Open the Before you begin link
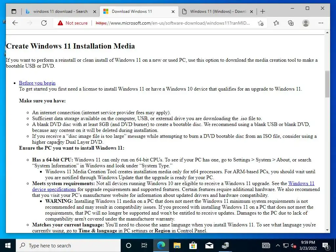The width and height of the screenshot is (336, 252). pos(37,83)
